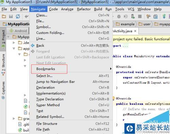Choose the Declaration entry with Ctrl+B
170x134 pixels.
point(71,88)
